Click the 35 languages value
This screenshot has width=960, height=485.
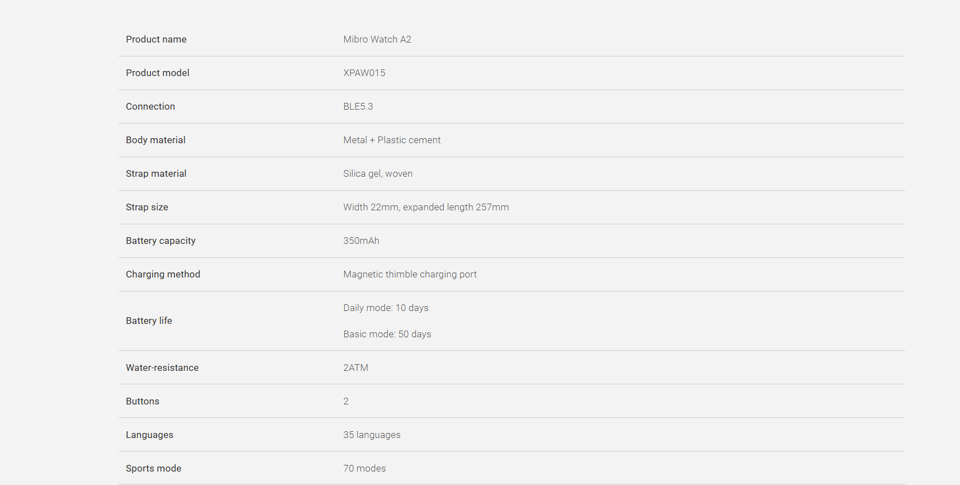[372, 435]
